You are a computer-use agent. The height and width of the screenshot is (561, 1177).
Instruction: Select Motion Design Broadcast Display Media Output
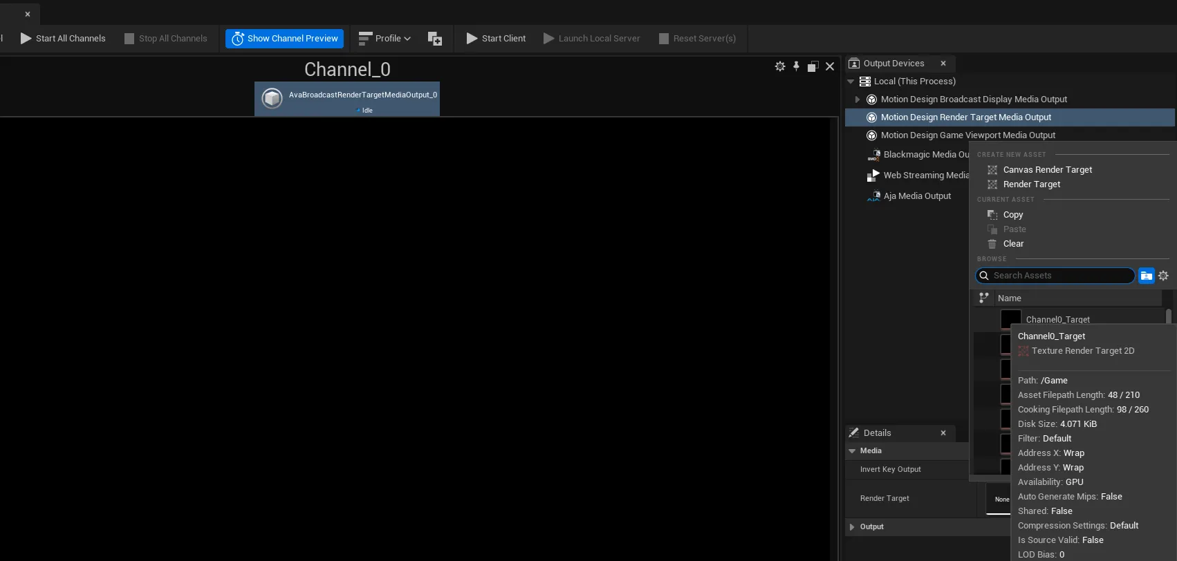pyautogui.click(x=974, y=99)
